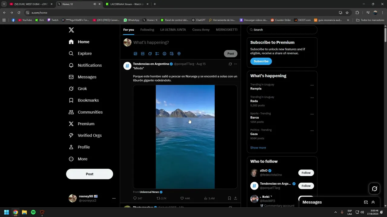Open floating Grok button
Viewport: 387px width, 217px height.
375,189
